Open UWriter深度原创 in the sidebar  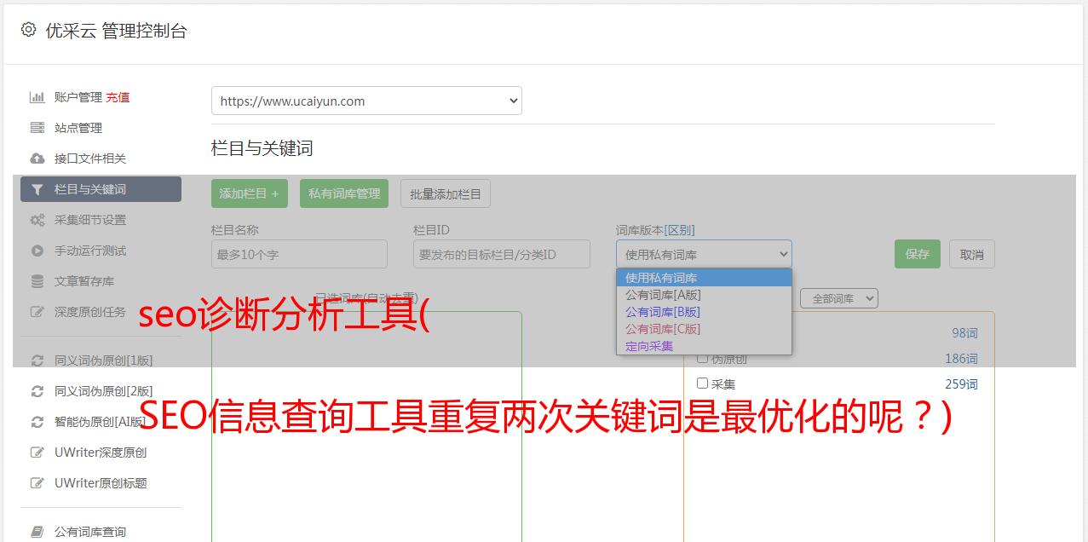pos(101,453)
